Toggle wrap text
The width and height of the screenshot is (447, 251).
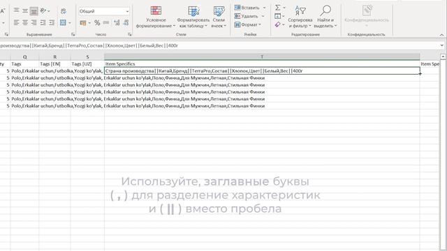click(x=64, y=11)
